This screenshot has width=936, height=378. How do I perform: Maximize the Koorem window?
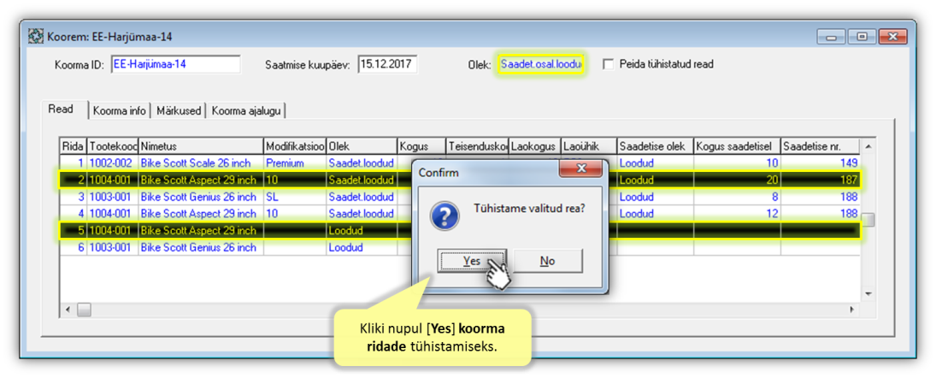(862, 37)
